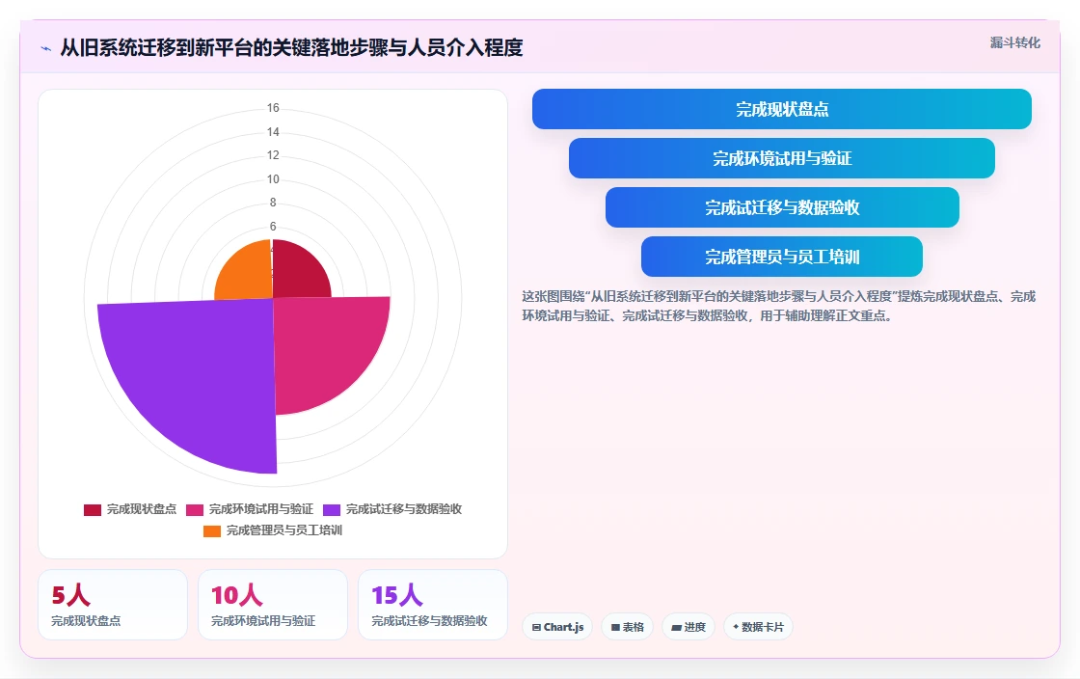
Task: Select the 完成环境试用与验证 funnel bar
Action: pyautogui.click(x=782, y=158)
